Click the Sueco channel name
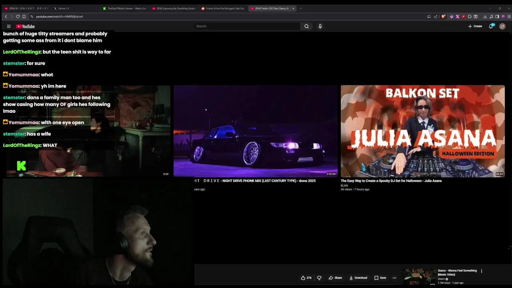 [441, 279]
